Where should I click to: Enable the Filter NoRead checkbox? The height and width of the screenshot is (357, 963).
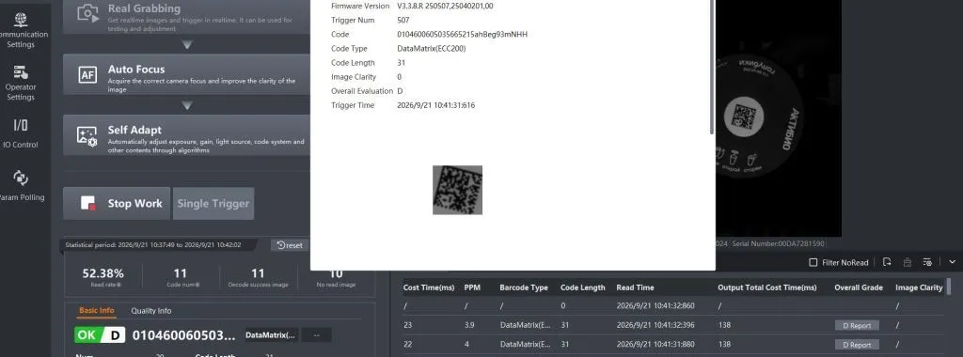point(813,262)
